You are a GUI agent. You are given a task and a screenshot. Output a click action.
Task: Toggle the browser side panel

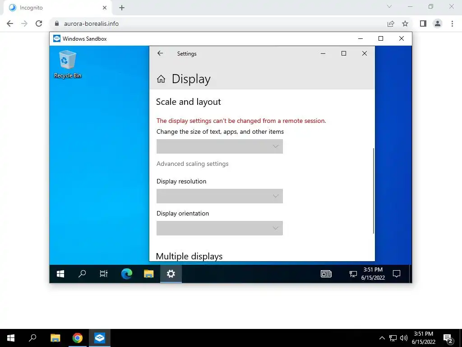tap(423, 23)
